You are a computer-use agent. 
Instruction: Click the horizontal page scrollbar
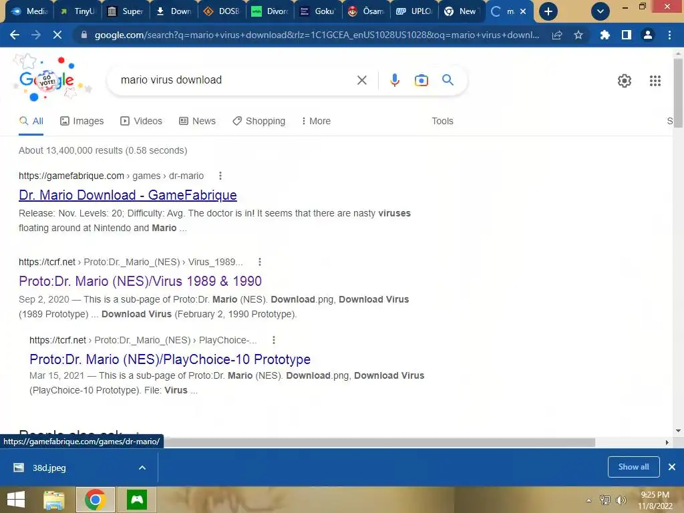(x=379, y=442)
